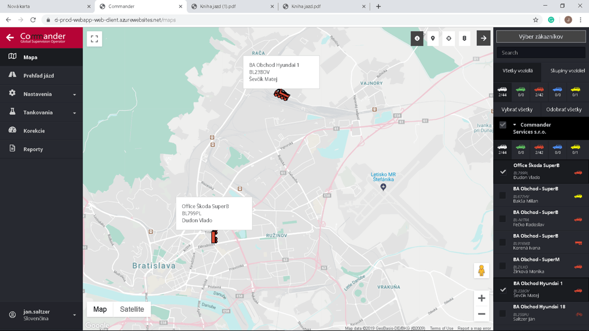Click the red car marker under Office Škoda SuperB popup

[214, 237]
